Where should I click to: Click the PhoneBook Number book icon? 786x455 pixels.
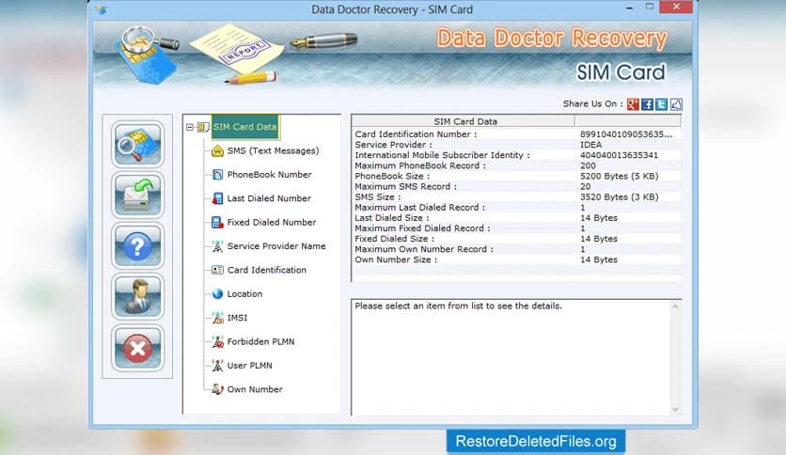[217, 174]
